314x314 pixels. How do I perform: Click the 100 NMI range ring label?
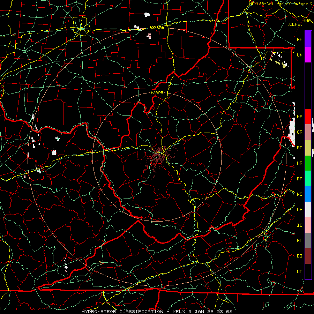(157, 28)
